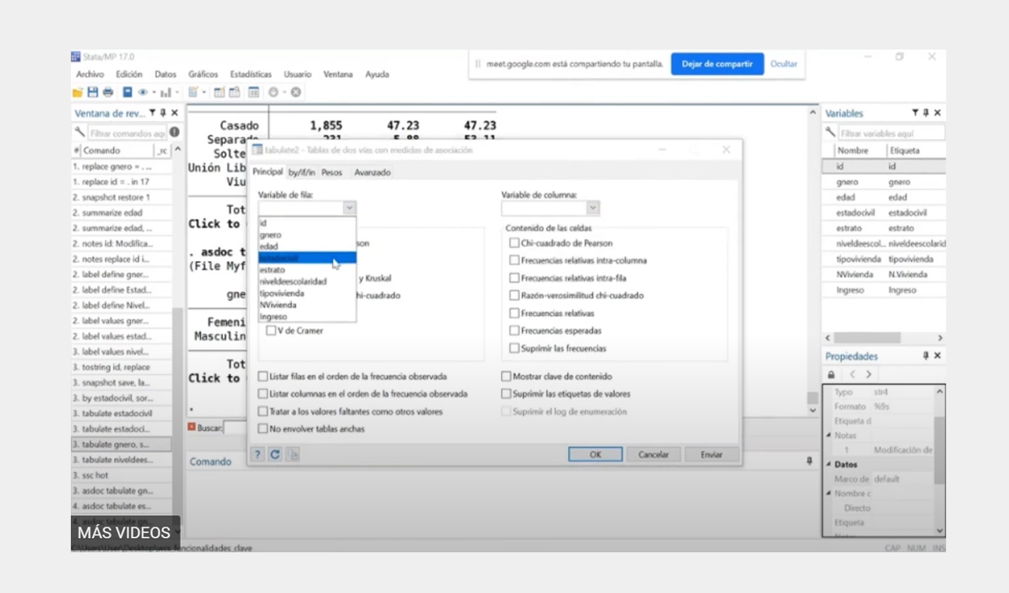Pin the review window with pushpin icon
The height and width of the screenshot is (593, 1009).
pos(163,113)
